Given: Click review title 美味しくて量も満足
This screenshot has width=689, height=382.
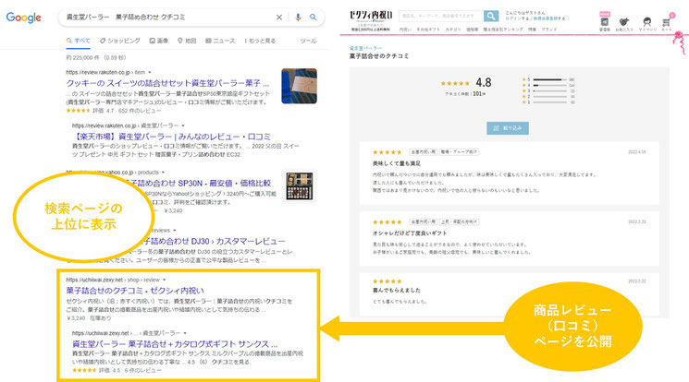Looking at the screenshot, I should coord(397,163).
